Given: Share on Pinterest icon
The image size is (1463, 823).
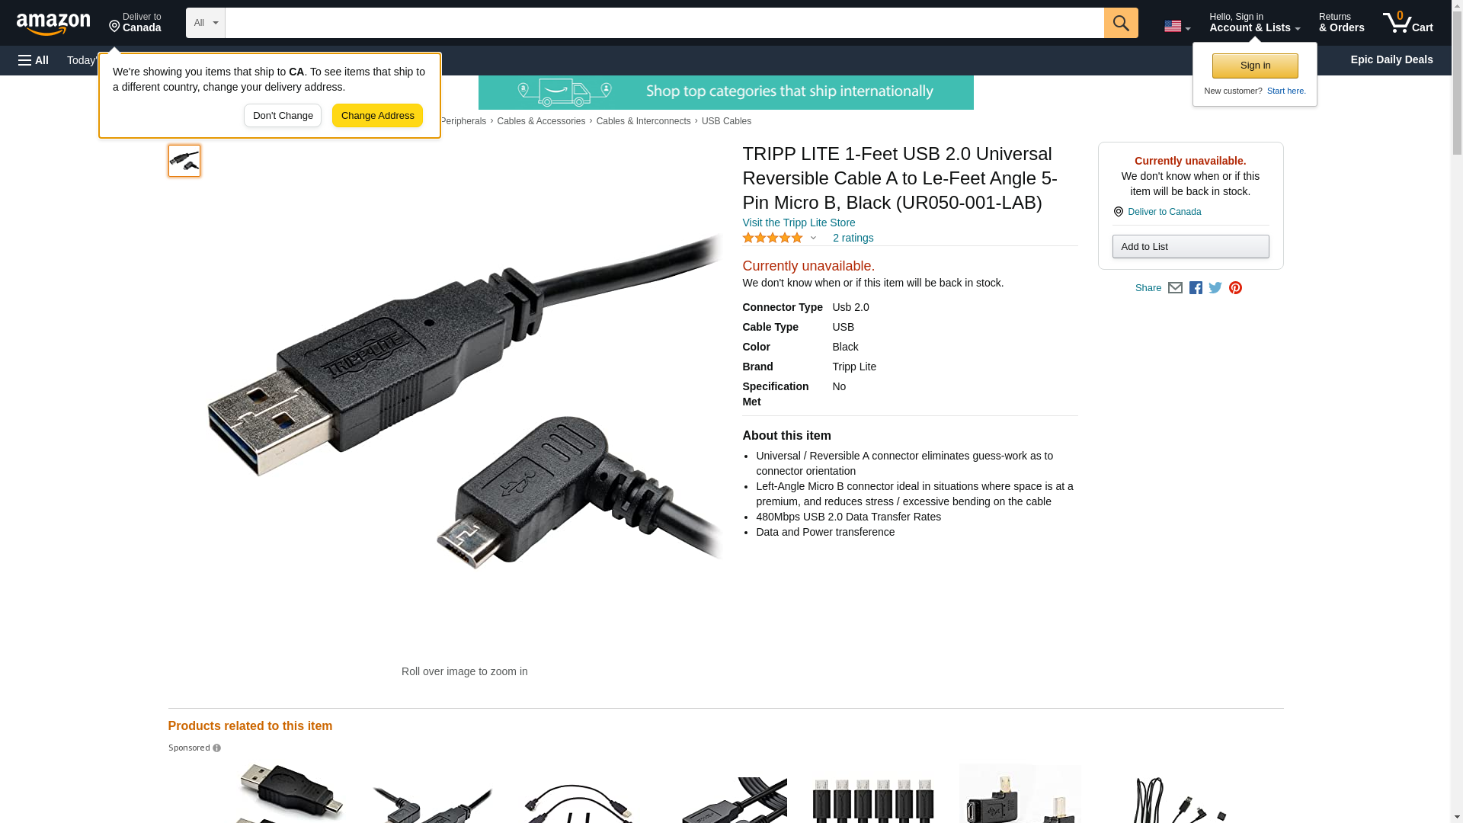Looking at the screenshot, I should [x=1235, y=288].
